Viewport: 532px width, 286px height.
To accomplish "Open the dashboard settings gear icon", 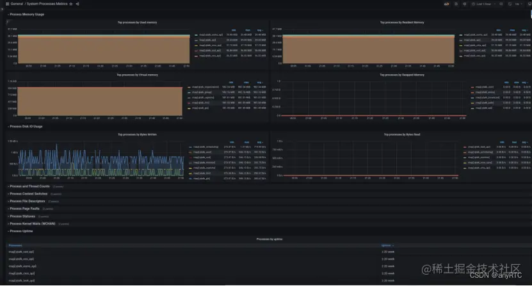I will click(x=465, y=4).
